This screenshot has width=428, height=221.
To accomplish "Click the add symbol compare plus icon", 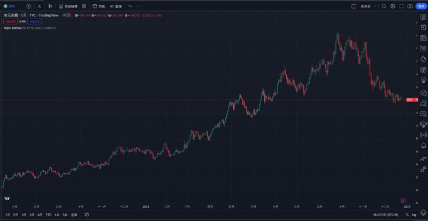I will 29,6.
